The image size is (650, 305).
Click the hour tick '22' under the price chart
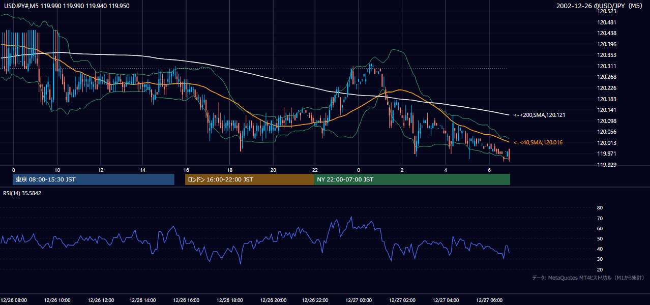315,170
